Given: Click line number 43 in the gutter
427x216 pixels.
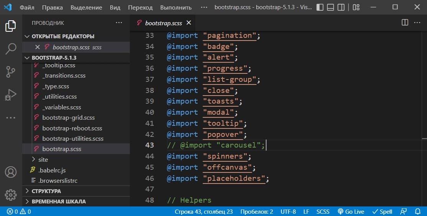Looking at the screenshot, I should point(149,145).
